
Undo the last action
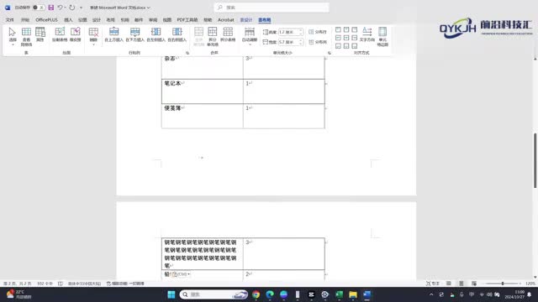tap(60, 8)
